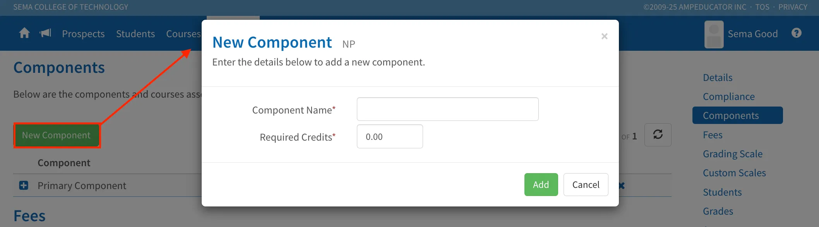Open the Custom Scales link
The image size is (819, 227).
coord(734,173)
